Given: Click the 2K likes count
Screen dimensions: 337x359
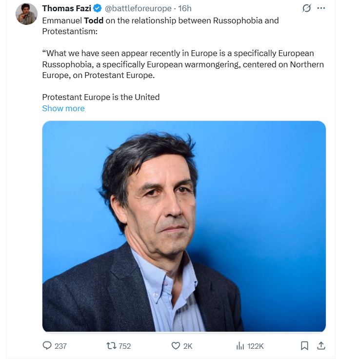Looking at the screenshot, I should tap(188, 346).
